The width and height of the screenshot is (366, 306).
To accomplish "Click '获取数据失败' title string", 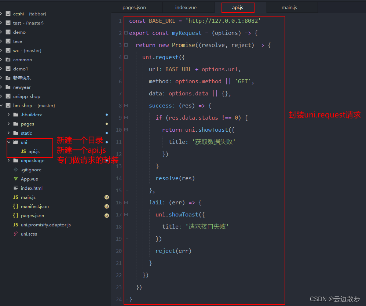I will click(214, 142).
